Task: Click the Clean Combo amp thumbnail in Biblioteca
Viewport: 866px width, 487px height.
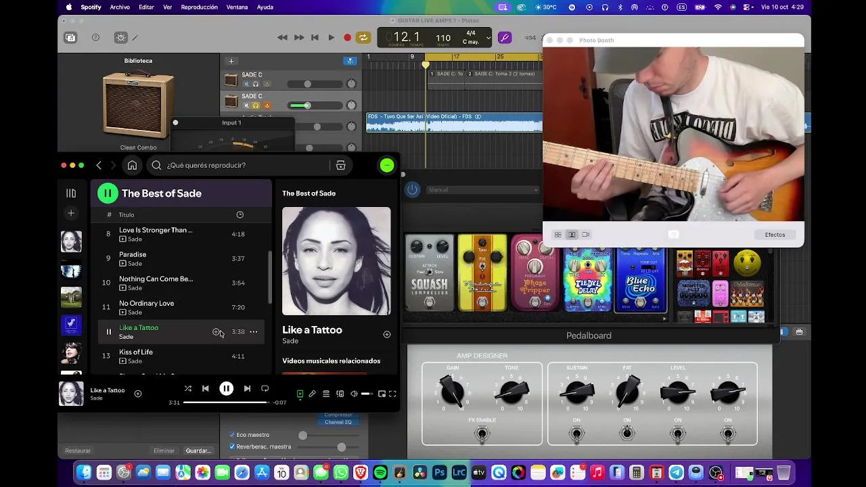Action: pos(138,105)
